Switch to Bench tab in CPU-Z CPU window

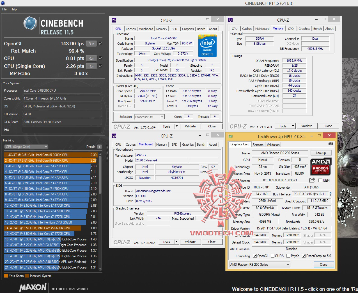tap(201, 29)
